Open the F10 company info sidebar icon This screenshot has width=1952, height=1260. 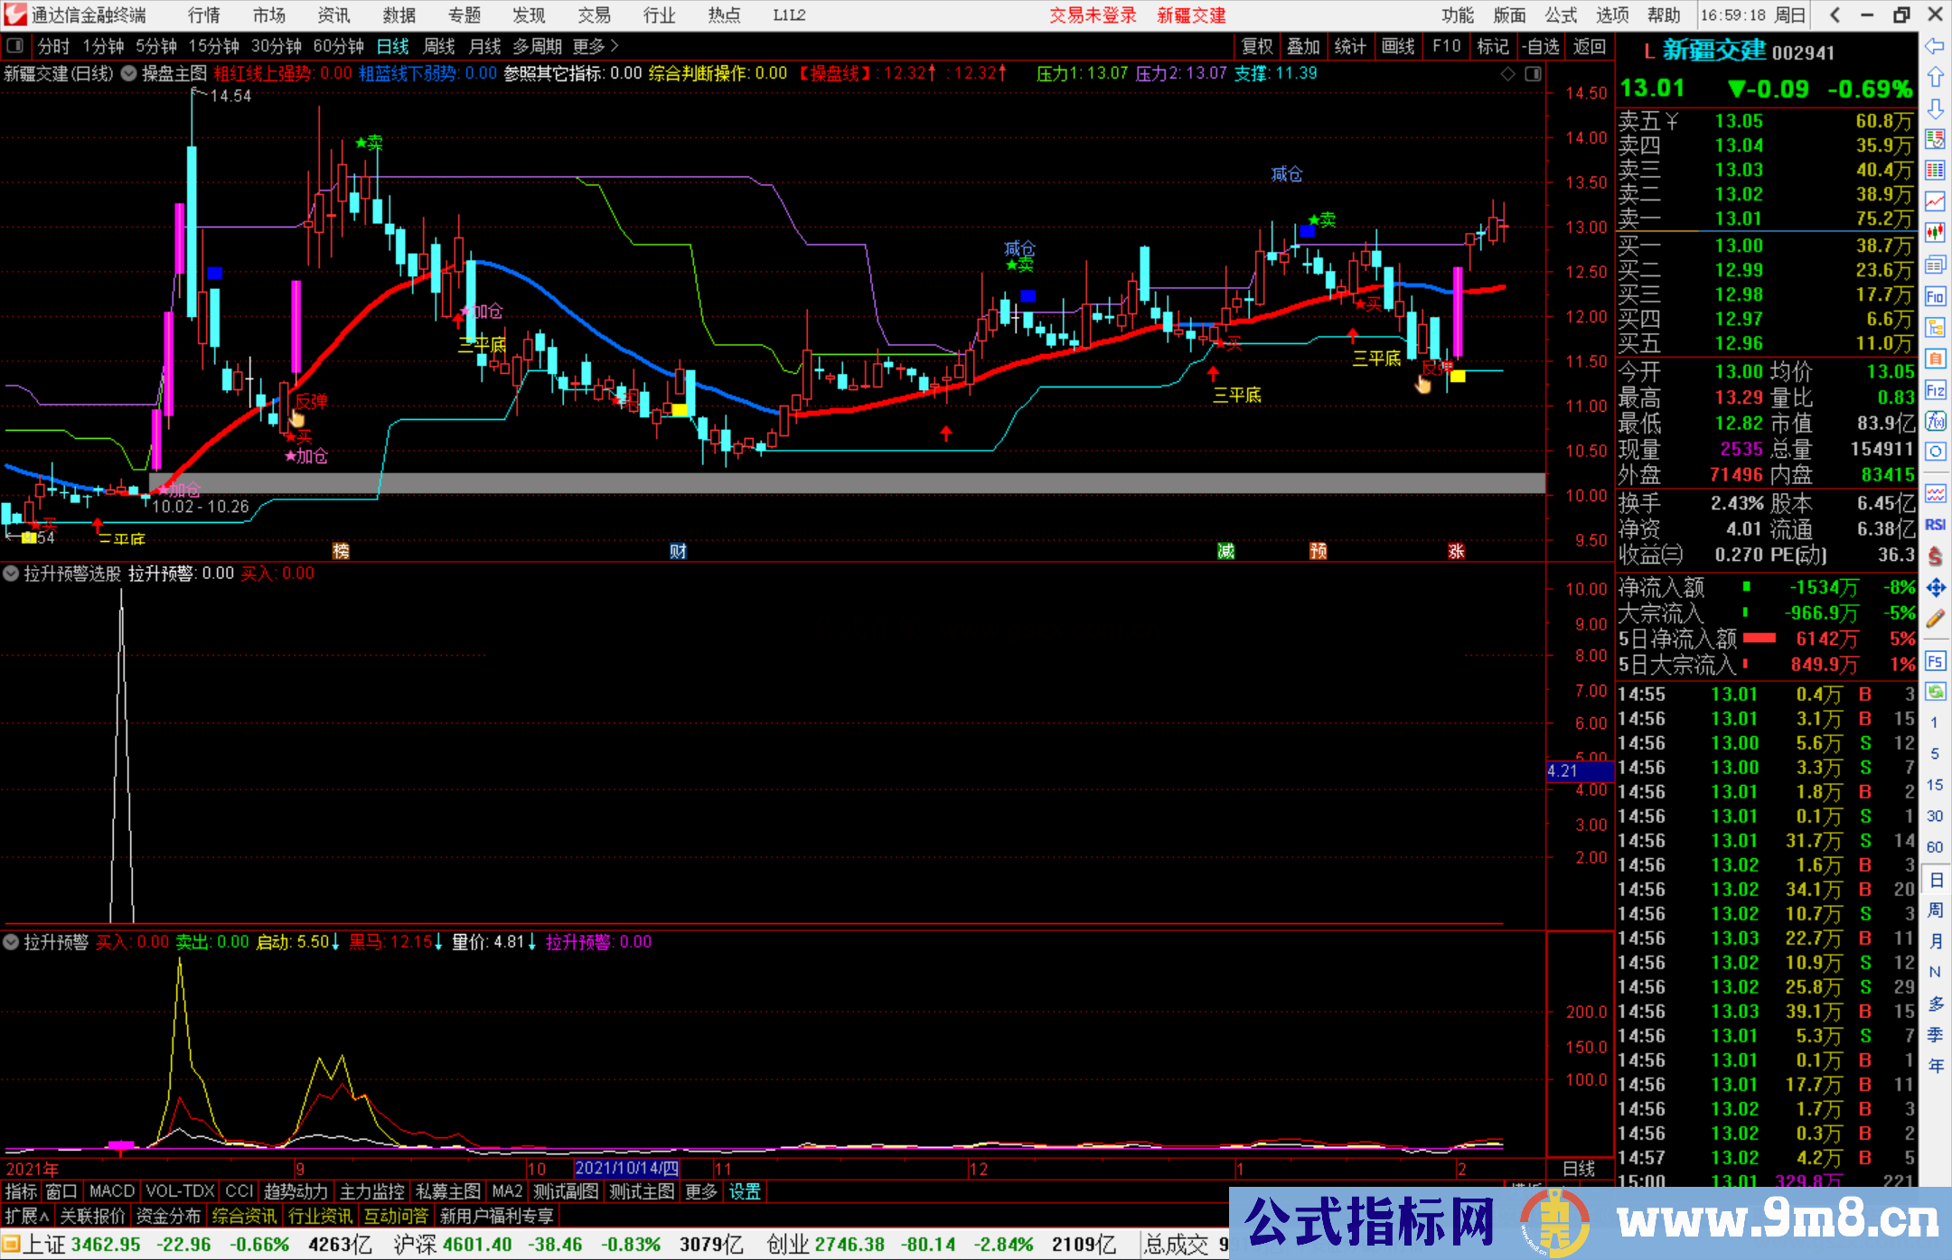pos(1935,296)
